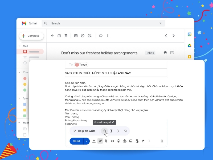Screen dimensions: 213x160
Task: Go to the newer email with left chevron
Action: pos(166,36)
